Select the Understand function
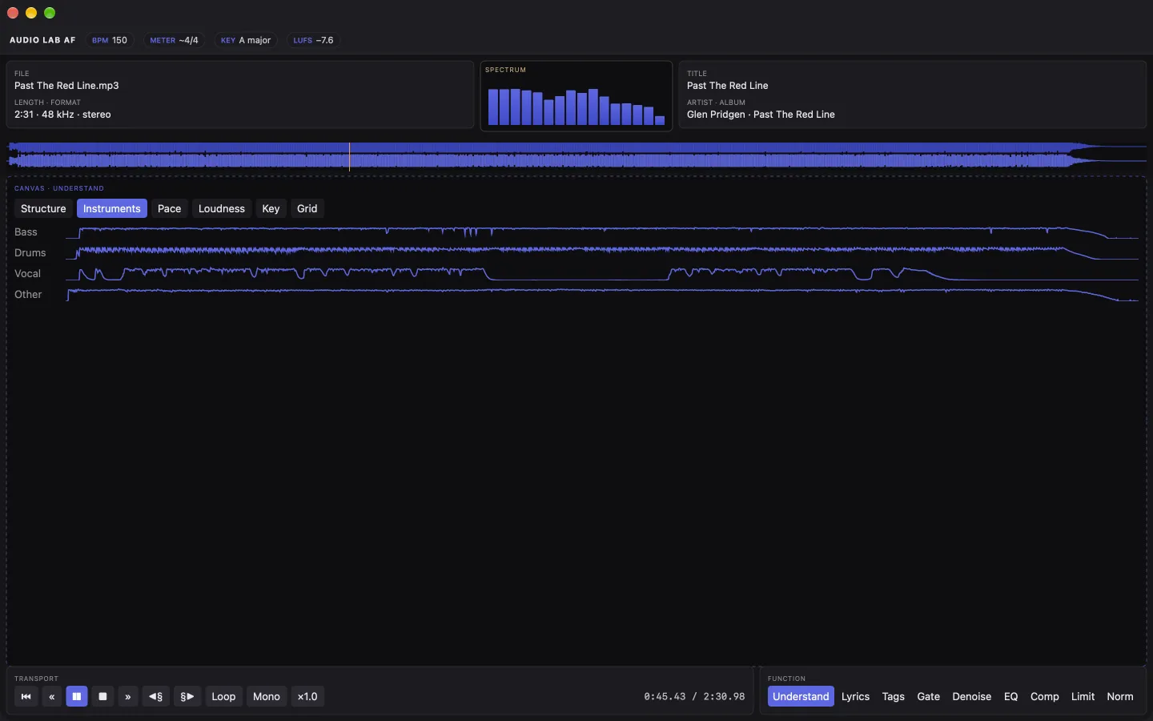1153x721 pixels. click(801, 696)
